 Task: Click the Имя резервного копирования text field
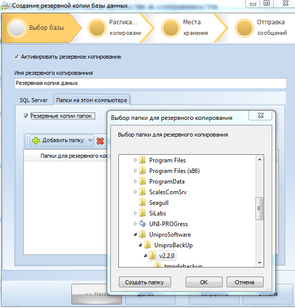(x=150, y=83)
